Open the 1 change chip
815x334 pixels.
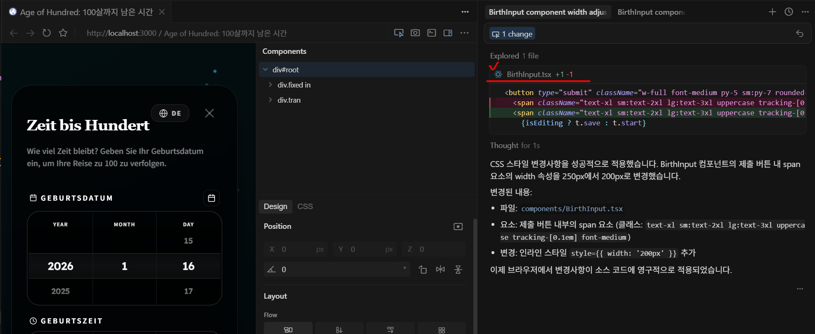[512, 34]
